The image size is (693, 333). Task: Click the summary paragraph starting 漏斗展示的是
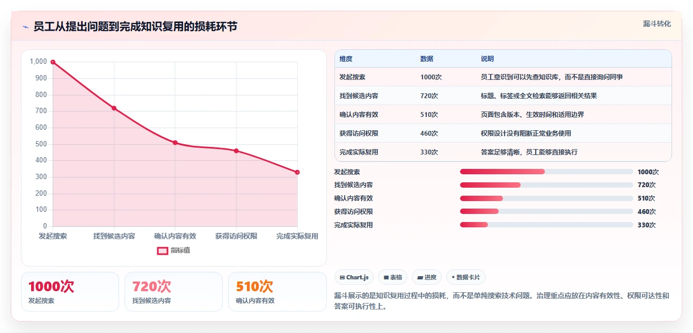(x=501, y=301)
